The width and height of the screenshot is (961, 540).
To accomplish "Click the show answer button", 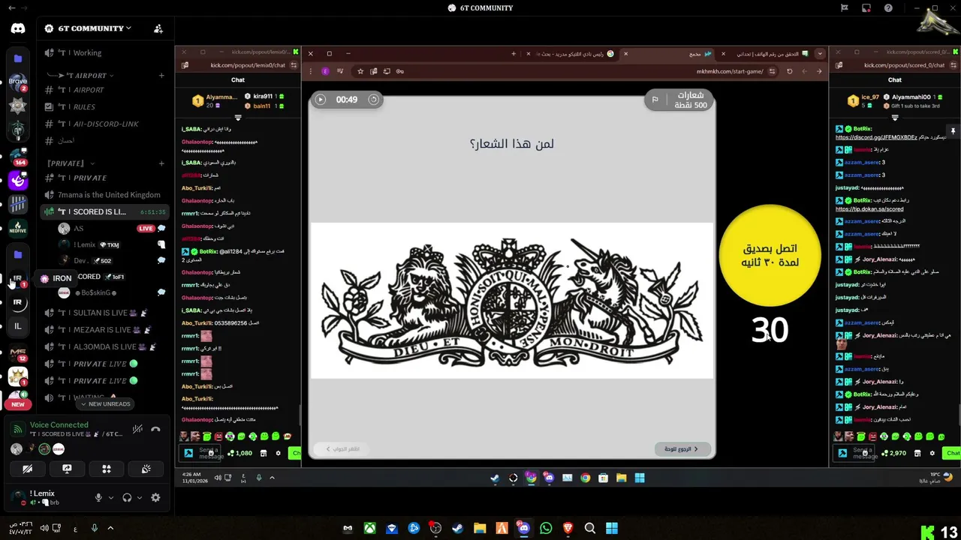I will tap(342, 449).
